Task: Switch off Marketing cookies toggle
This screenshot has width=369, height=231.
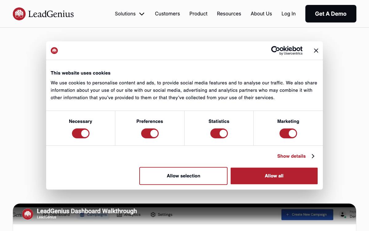Action: click(x=288, y=133)
